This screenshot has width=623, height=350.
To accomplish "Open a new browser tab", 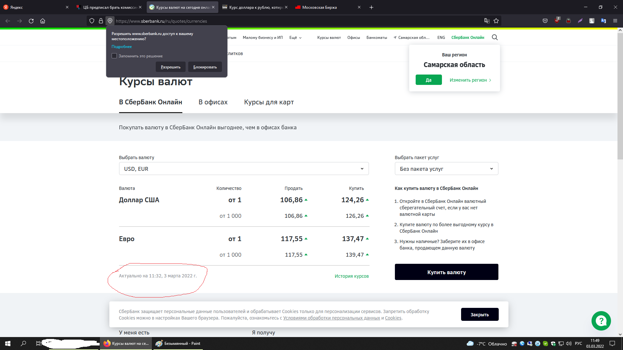I will click(x=372, y=7).
